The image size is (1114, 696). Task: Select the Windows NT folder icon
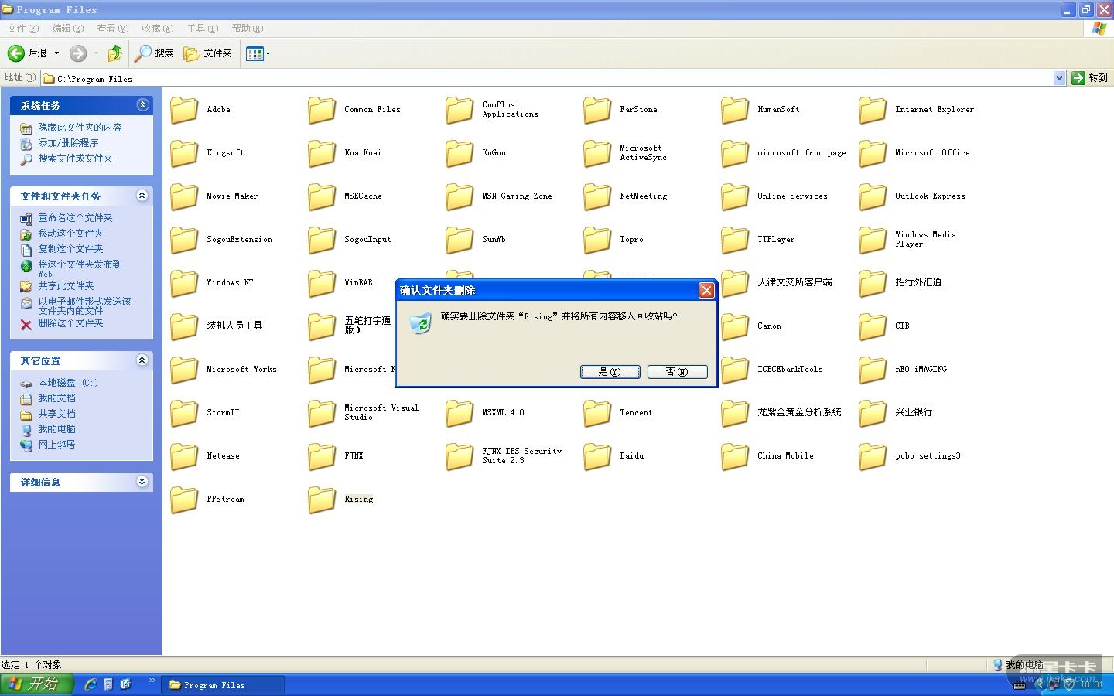tap(184, 283)
